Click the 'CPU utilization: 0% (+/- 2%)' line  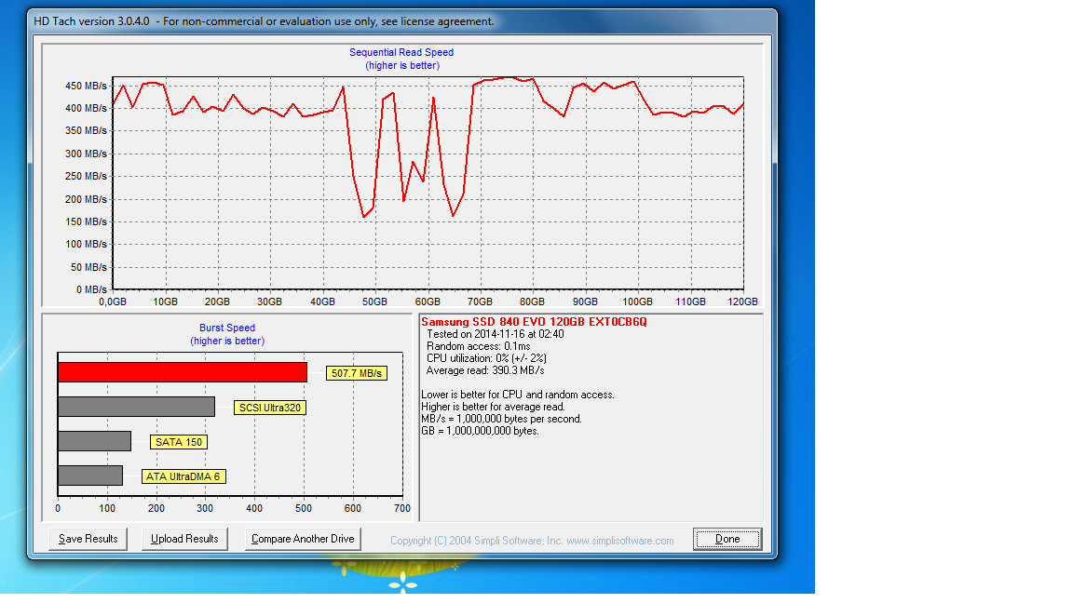coord(486,358)
